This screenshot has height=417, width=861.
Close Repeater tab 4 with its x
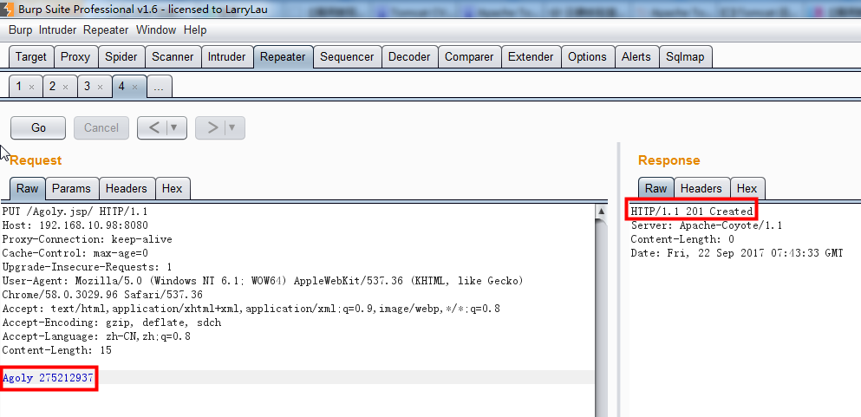135,88
